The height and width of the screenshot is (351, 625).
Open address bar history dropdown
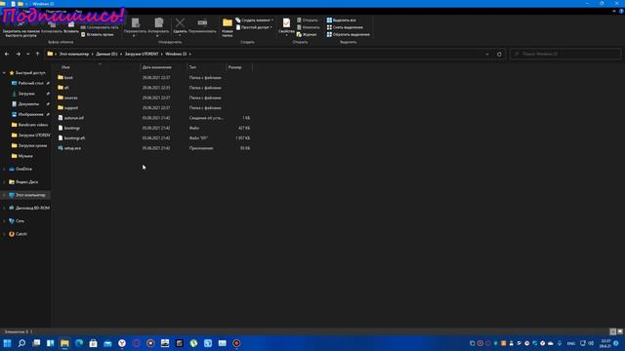click(487, 55)
